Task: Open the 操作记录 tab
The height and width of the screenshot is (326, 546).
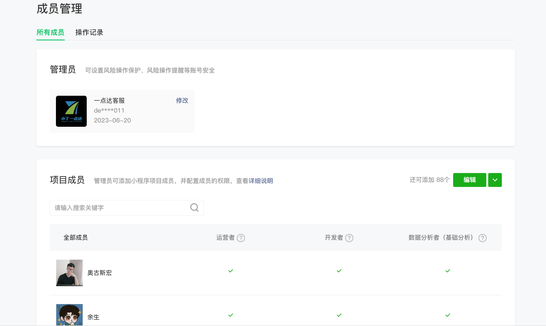Action: (x=89, y=33)
